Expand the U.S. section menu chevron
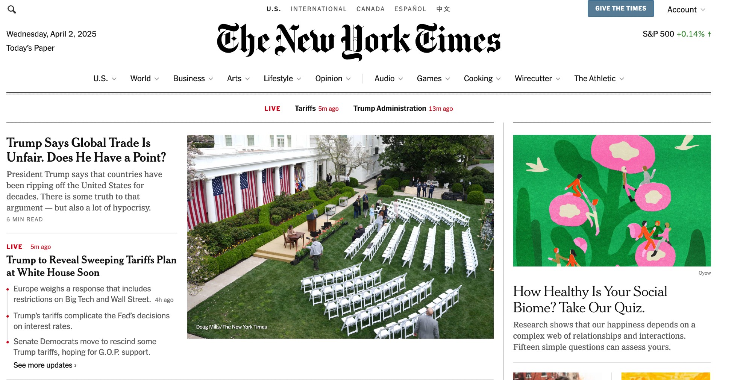Image resolution: width=752 pixels, height=380 pixels. 114,79
